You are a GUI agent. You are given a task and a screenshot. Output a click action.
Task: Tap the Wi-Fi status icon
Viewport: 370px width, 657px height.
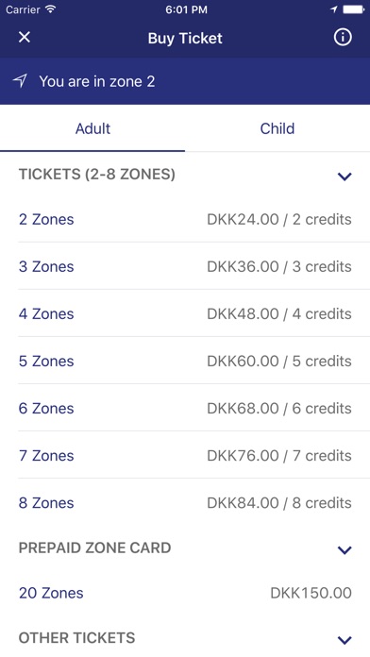click(51, 9)
